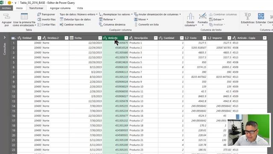Click the data type icon of Fecha column
Screen dimensions: 273x154
[x=72, y=38]
